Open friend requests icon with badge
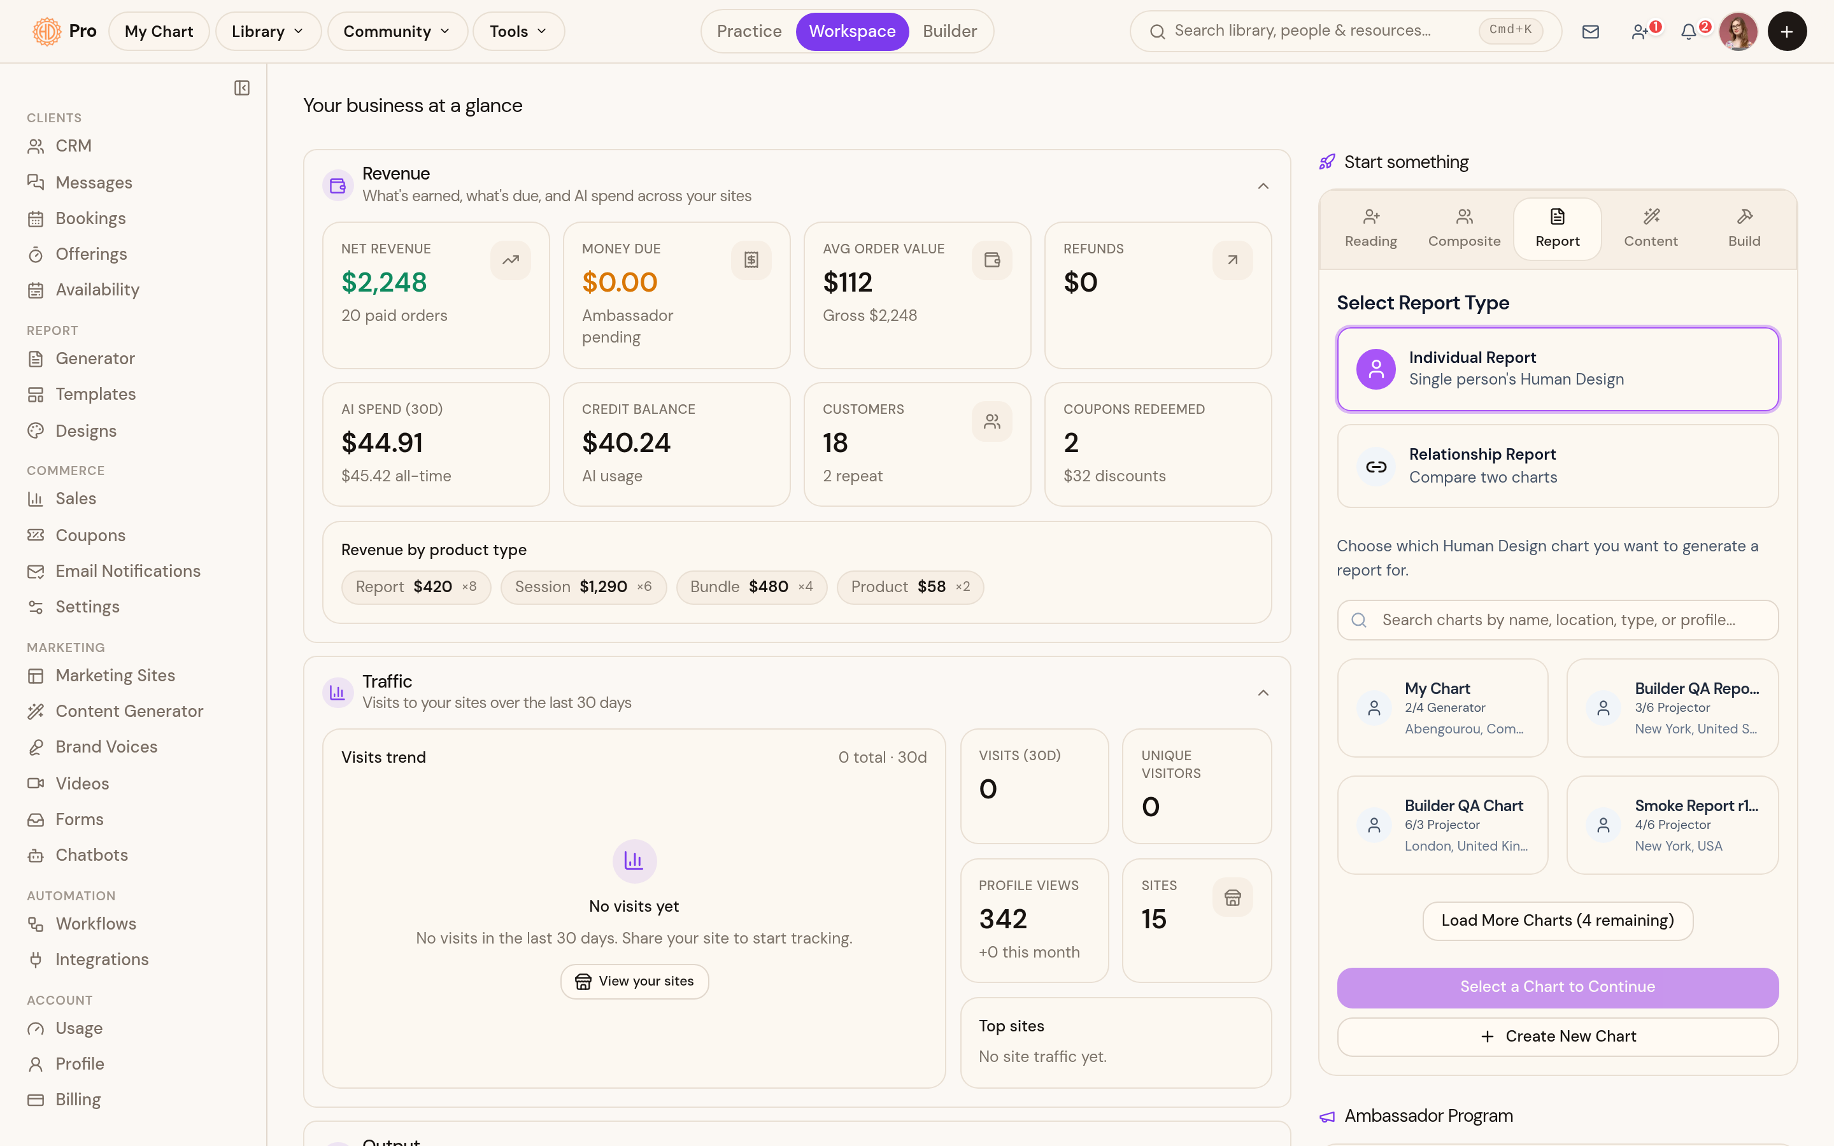 tap(1640, 31)
